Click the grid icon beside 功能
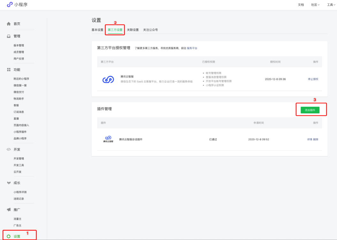The height and width of the screenshot is (240, 337). (x=9, y=70)
